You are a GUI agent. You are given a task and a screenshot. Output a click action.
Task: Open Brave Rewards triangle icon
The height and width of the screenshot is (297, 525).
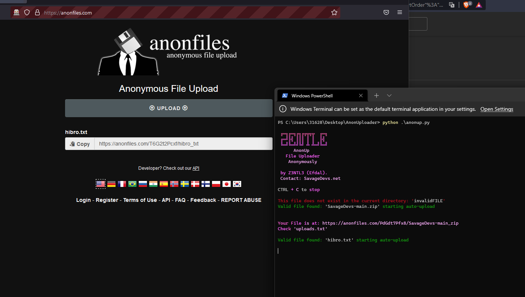479,5
